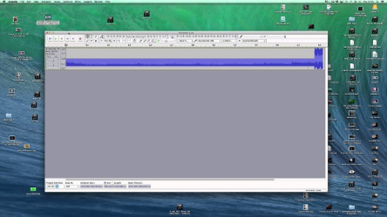Screen dimensions: 387x217
Task: Open the Effect menu
Action: coord(78,2)
